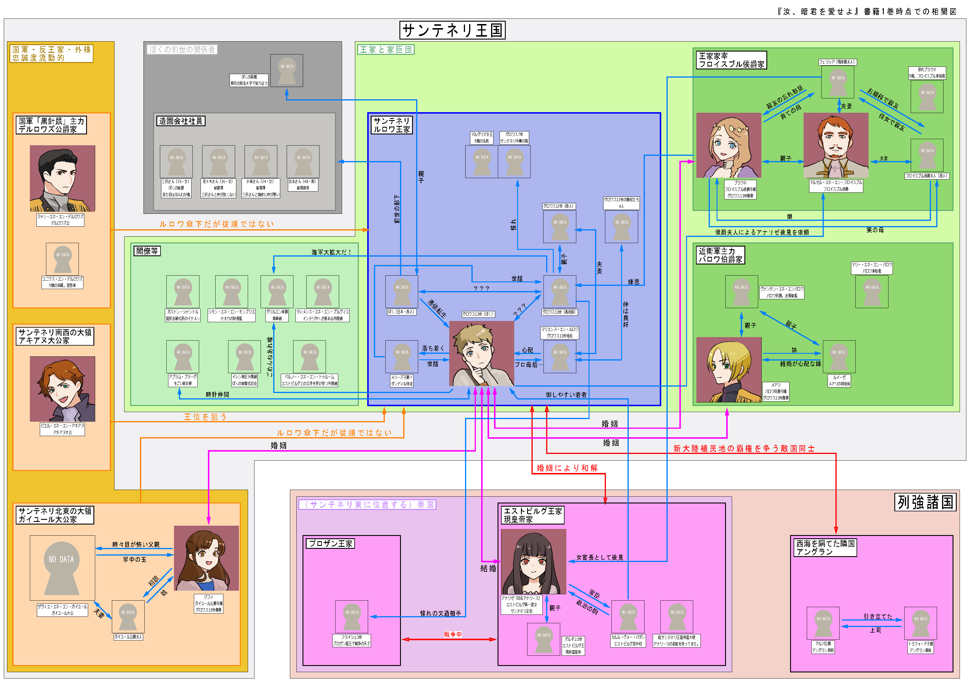Select the blonde メアリ portrait

(x=729, y=369)
